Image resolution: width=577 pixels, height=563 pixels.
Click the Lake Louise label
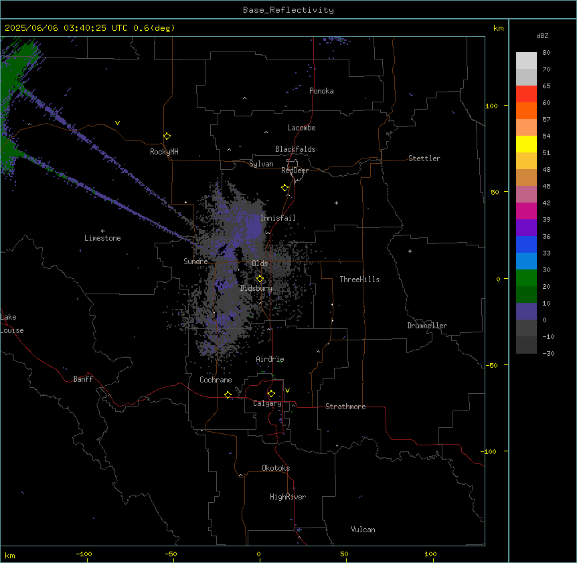coord(11,324)
